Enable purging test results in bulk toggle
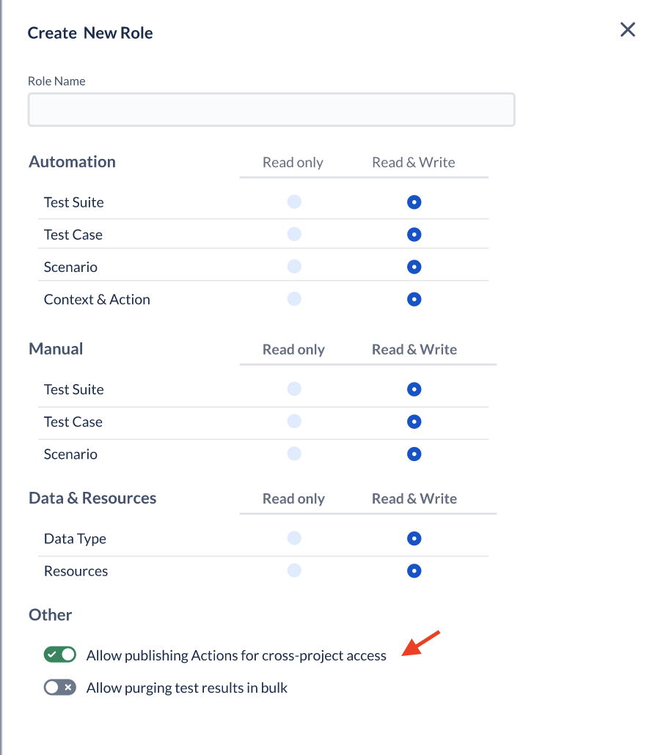 pyautogui.click(x=59, y=687)
